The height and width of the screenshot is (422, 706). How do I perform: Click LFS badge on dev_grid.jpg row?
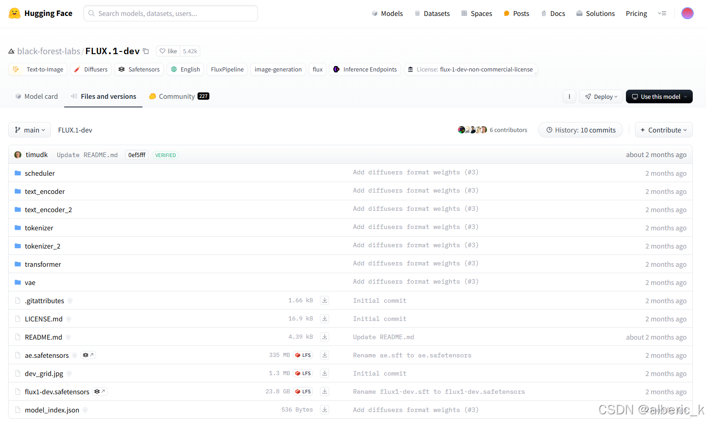click(303, 373)
